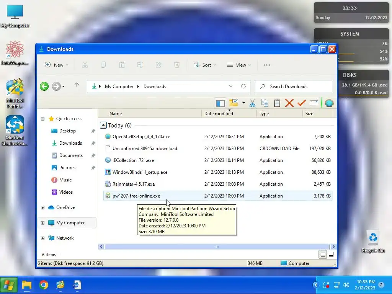Click the volume speaker icon in the system tray

(346, 285)
